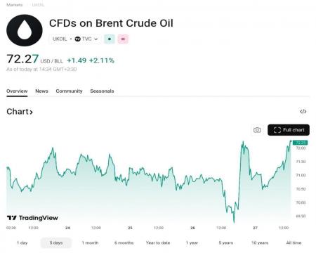Image resolution: width=316 pixels, height=253 pixels.
Task: Select the 1 day range
Action: [22, 243]
